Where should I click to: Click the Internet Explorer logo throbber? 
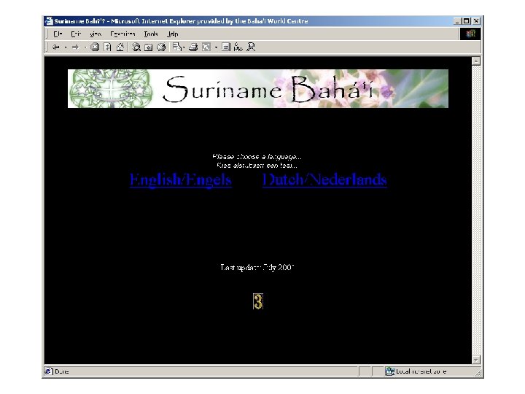click(470, 34)
